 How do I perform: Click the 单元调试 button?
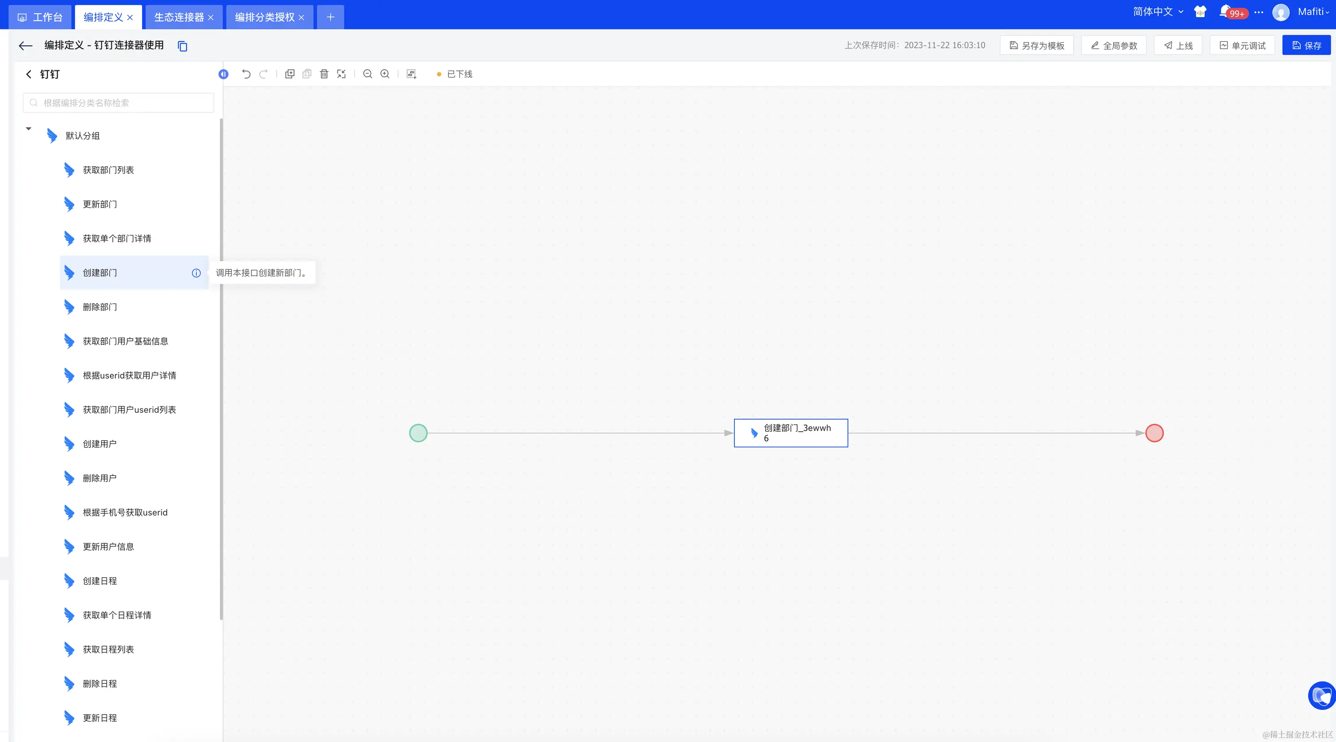point(1243,45)
